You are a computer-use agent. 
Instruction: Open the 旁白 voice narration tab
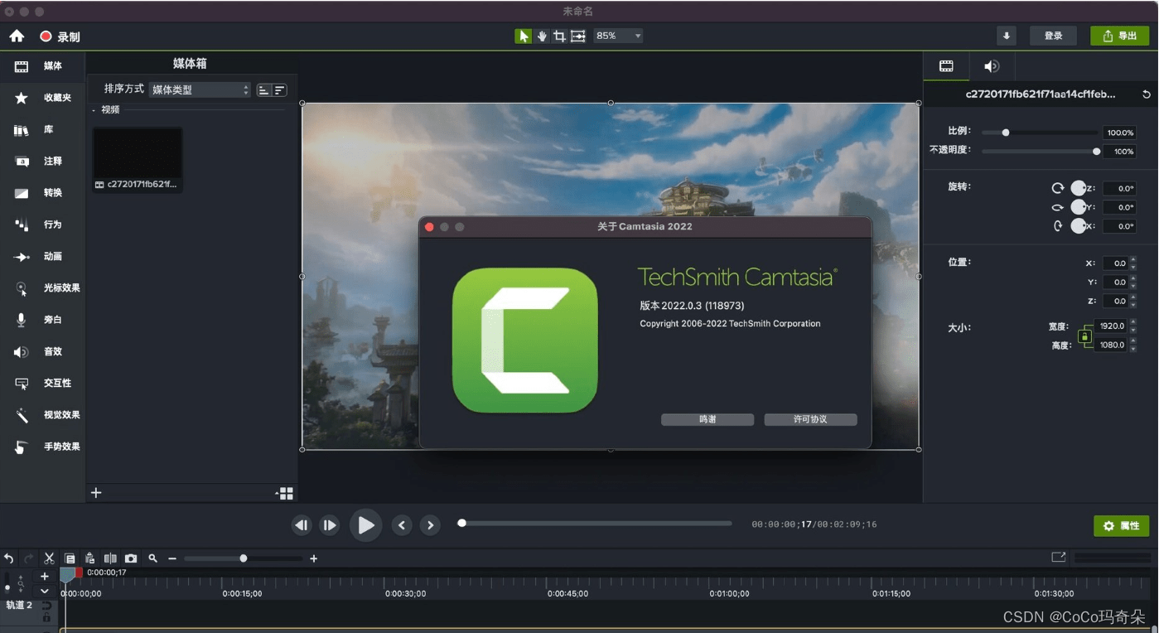(42, 320)
